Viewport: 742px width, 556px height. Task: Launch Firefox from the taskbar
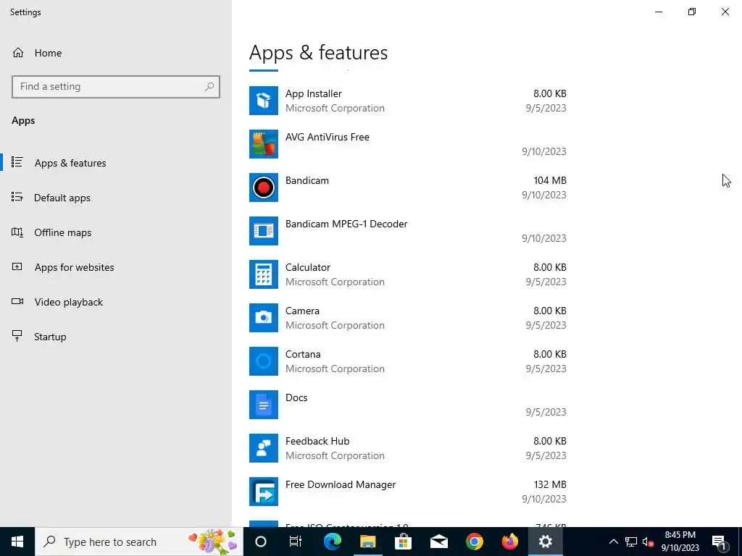pyautogui.click(x=509, y=542)
